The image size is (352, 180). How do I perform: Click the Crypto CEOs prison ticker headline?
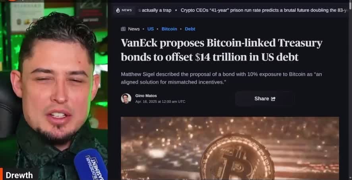point(264,10)
